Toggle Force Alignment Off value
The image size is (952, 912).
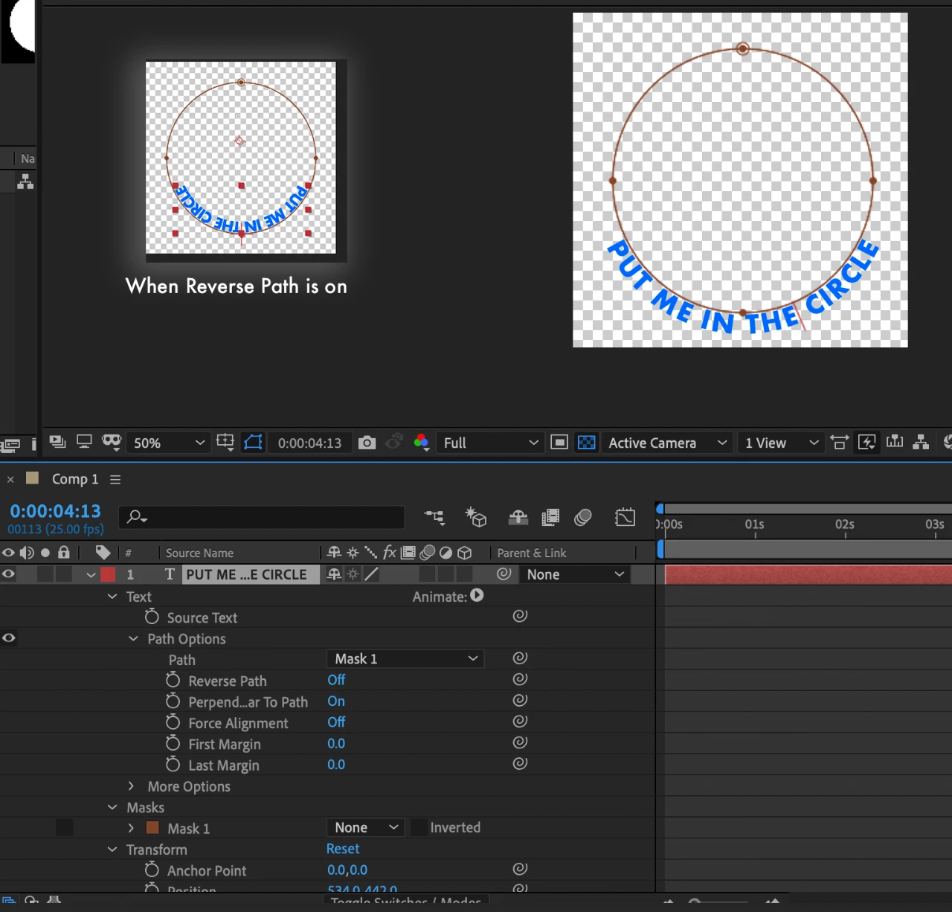tap(336, 722)
